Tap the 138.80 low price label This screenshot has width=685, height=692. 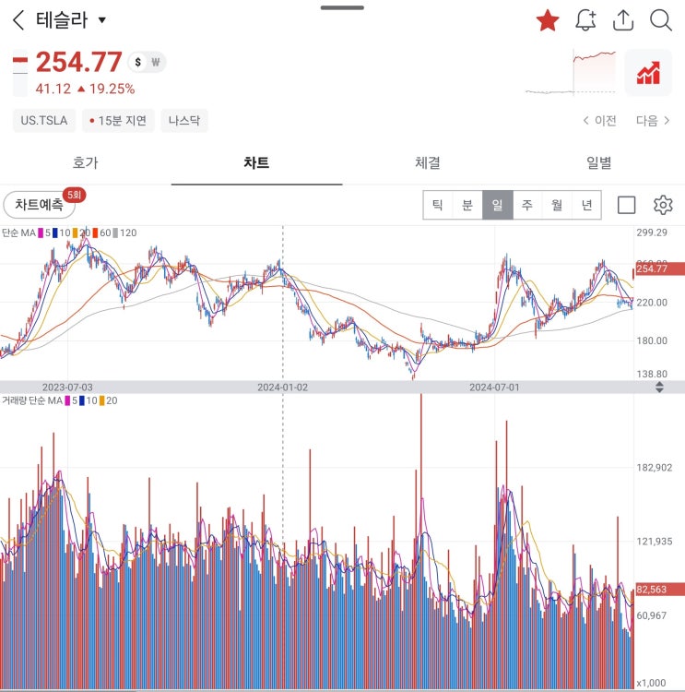point(652,375)
